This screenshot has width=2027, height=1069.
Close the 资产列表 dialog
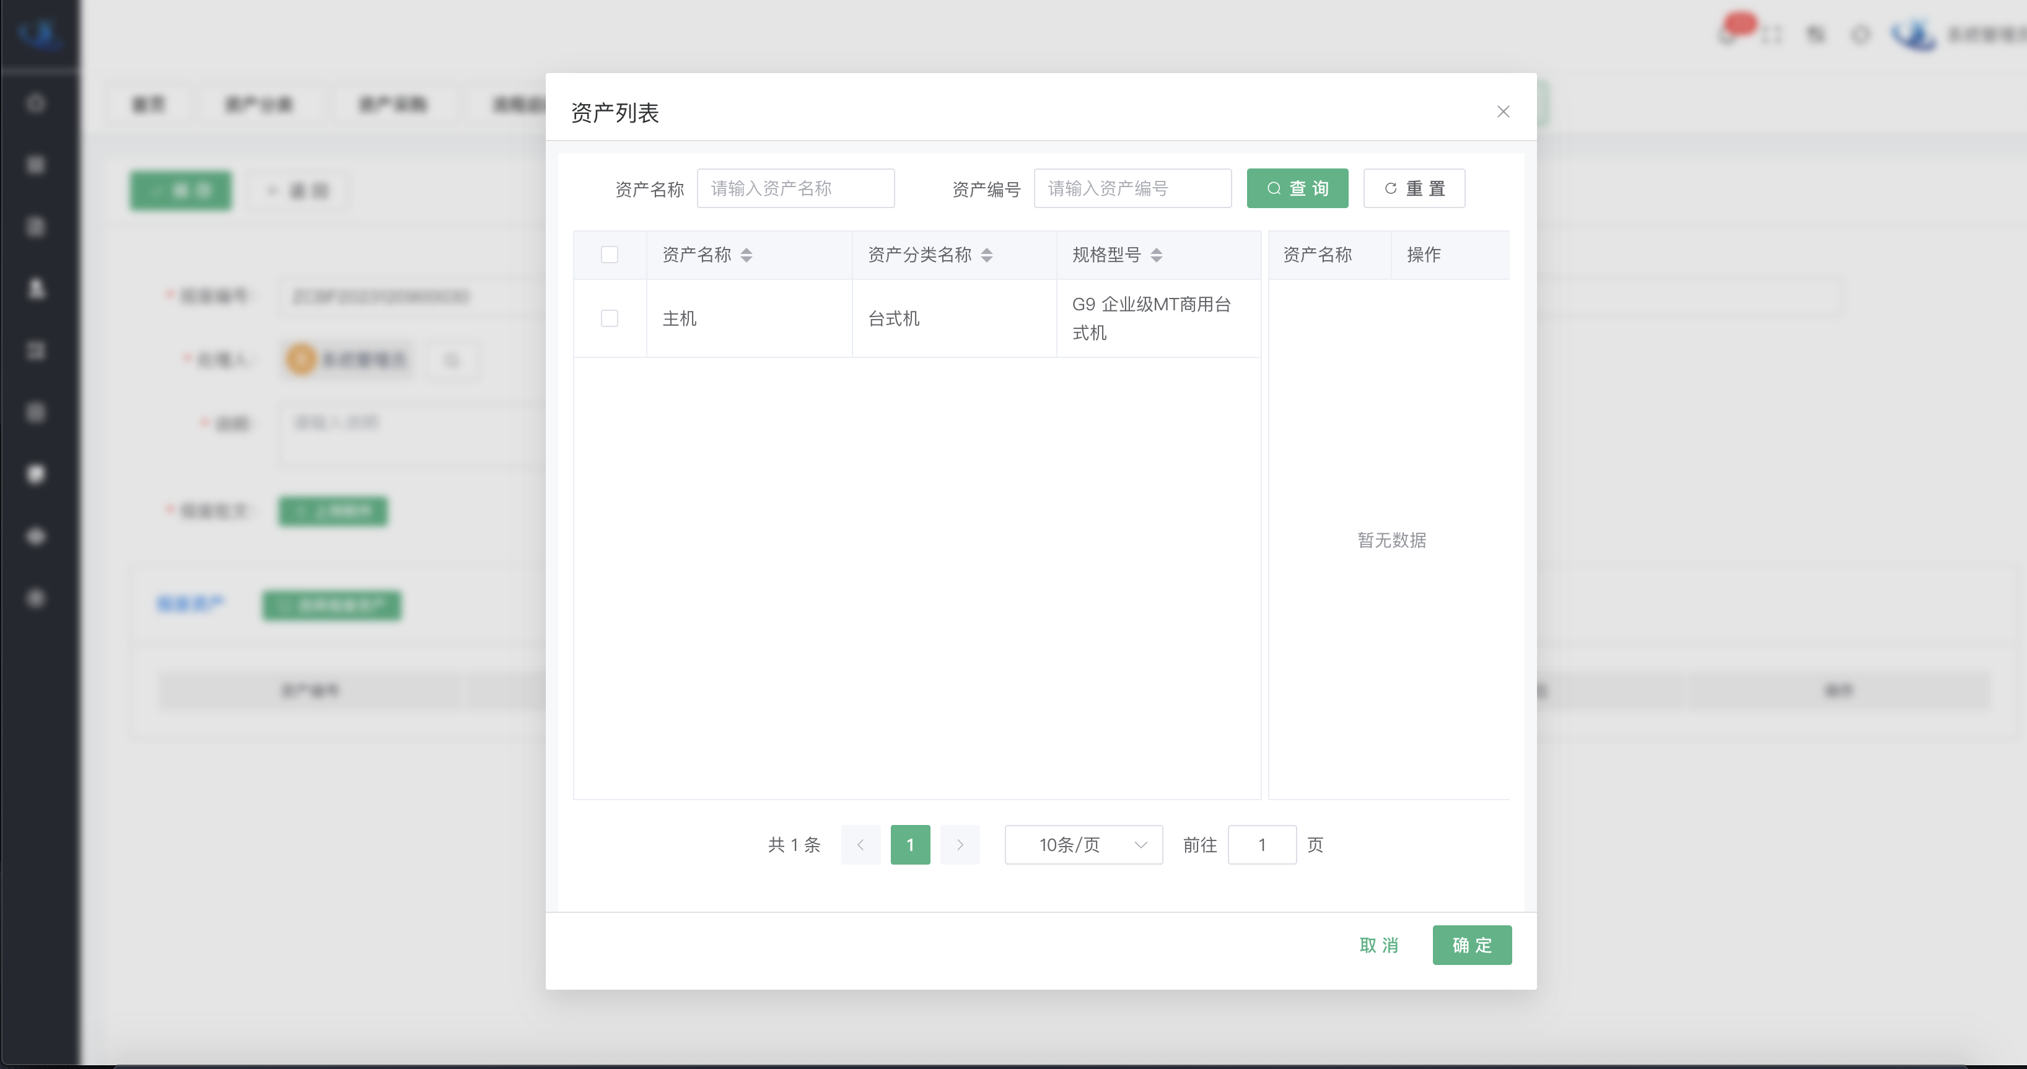1503,111
